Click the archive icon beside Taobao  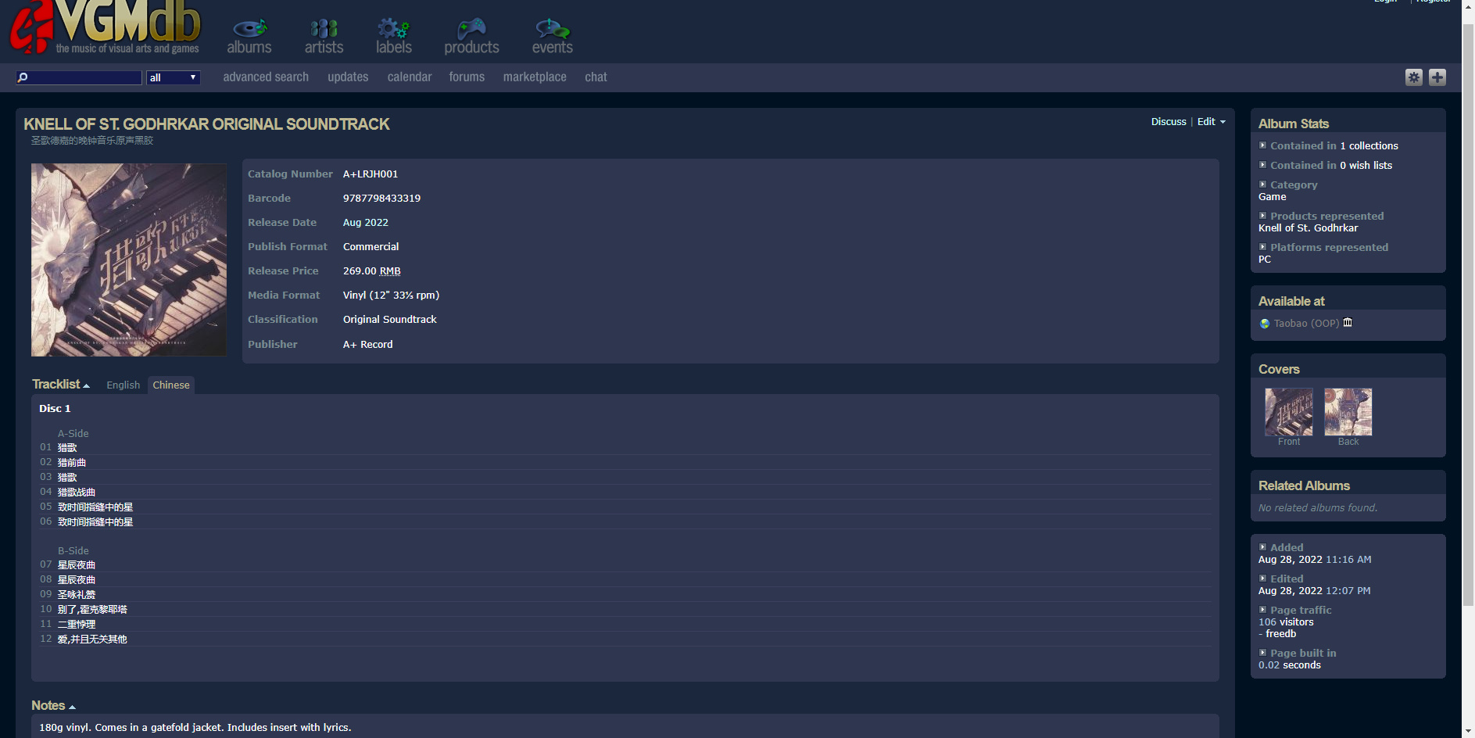[x=1348, y=323]
